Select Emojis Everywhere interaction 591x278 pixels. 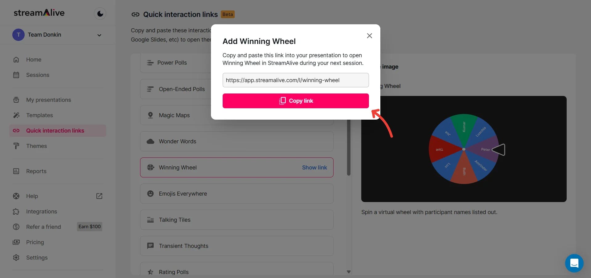point(237,194)
